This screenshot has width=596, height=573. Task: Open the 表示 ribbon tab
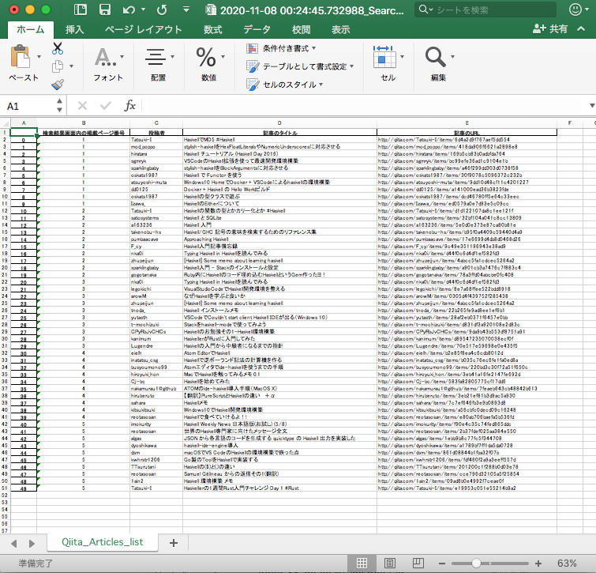pos(340,29)
